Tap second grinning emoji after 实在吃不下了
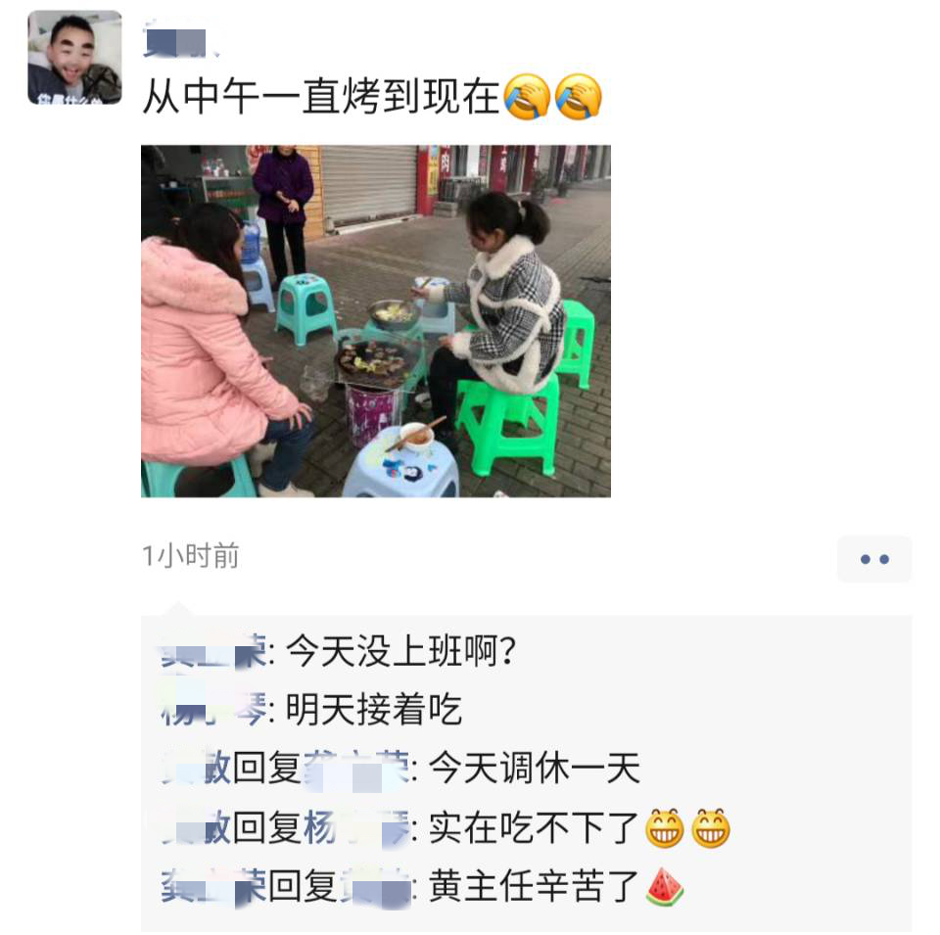This screenshot has width=940, height=935. pyautogui.click(x=711, y=829)
